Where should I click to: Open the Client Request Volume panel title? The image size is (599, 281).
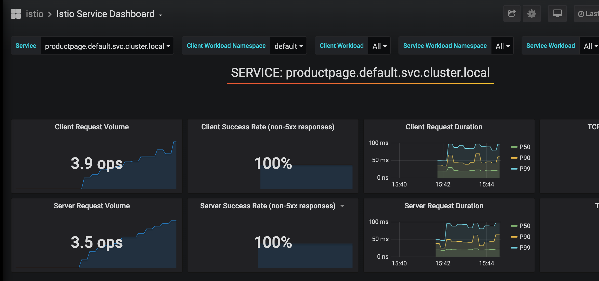coord(92,127)
